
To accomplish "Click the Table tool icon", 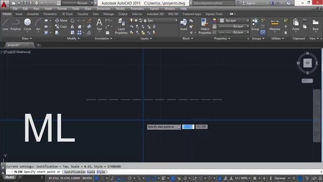I will point(107,32).
